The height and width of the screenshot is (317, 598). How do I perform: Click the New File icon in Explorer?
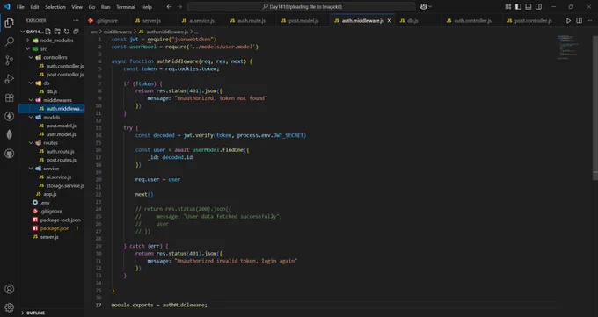click(x=48, y=32)
